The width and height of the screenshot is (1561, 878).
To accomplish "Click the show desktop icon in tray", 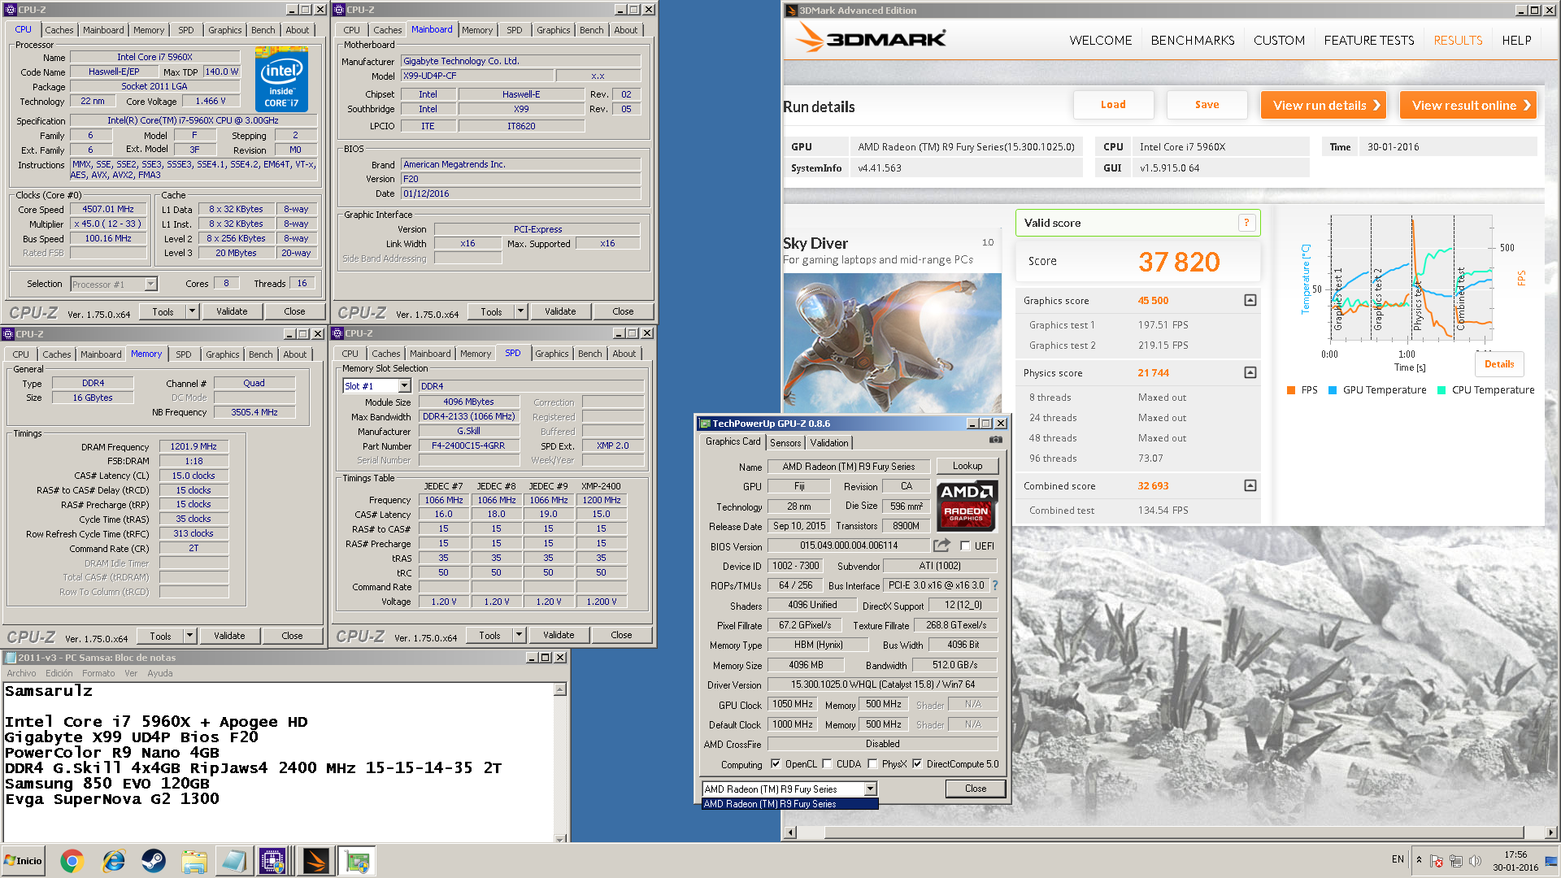I will (x=1551, y=861).
